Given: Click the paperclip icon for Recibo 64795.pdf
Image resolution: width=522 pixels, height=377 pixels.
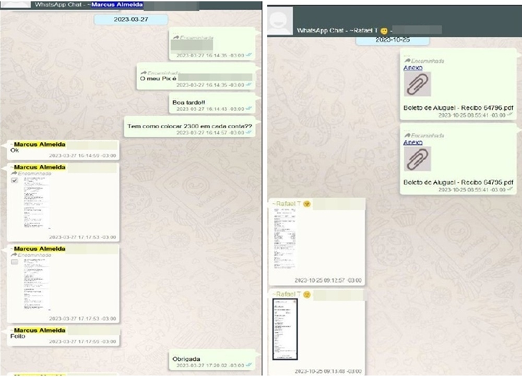Looking at the screenshot, I should 417,159.
